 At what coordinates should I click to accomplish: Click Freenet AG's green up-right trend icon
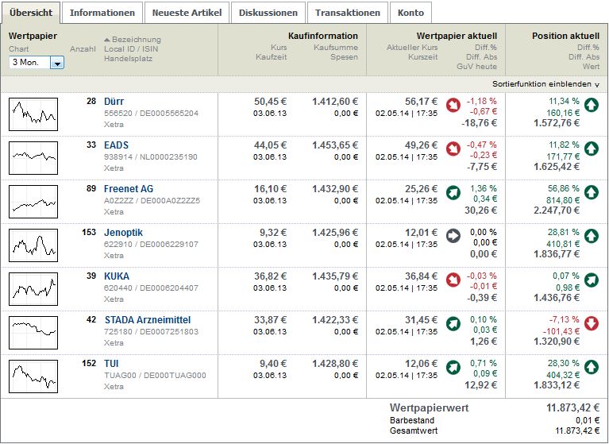[453, 191]
